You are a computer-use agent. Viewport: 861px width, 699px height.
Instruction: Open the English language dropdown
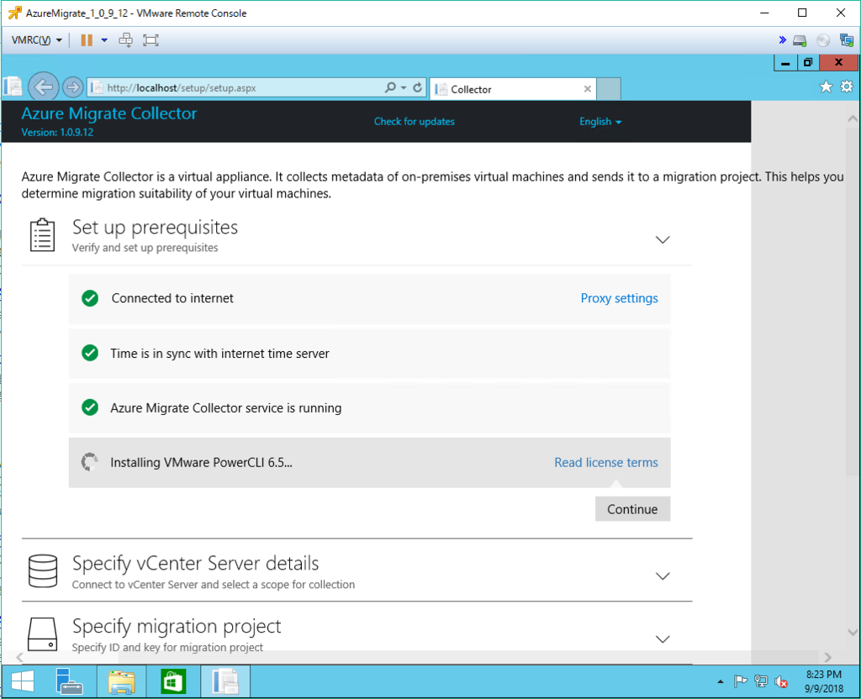(x=600, y=121)
